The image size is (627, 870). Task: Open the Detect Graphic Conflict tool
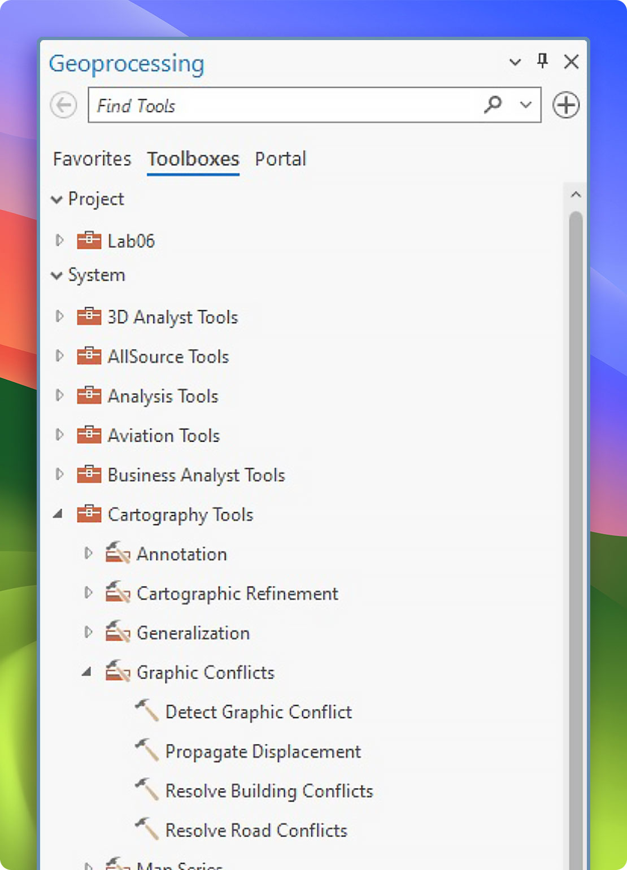[258, 712]
